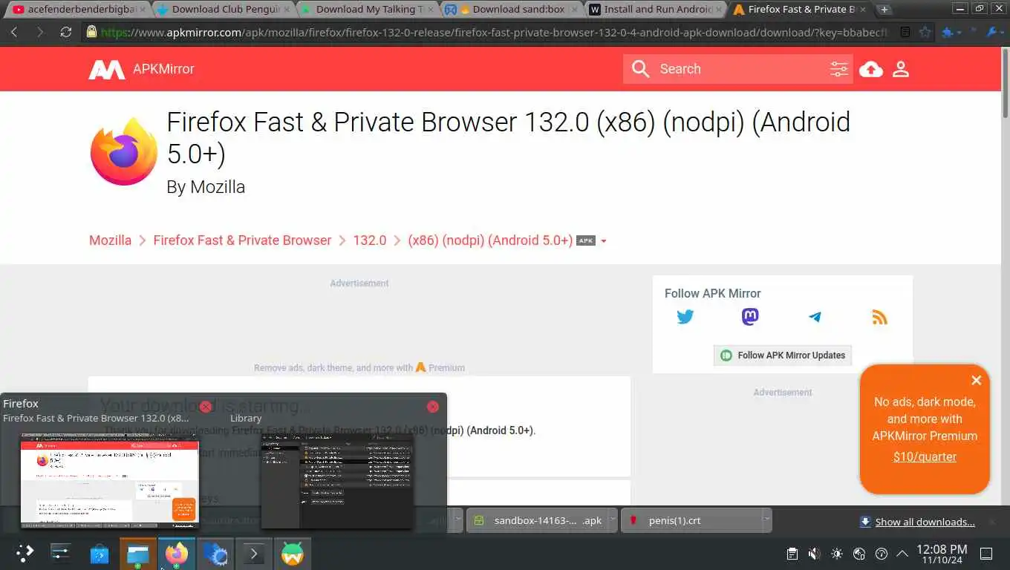
Task: Toggle reader view icon in the address bar
Action: 905,32
